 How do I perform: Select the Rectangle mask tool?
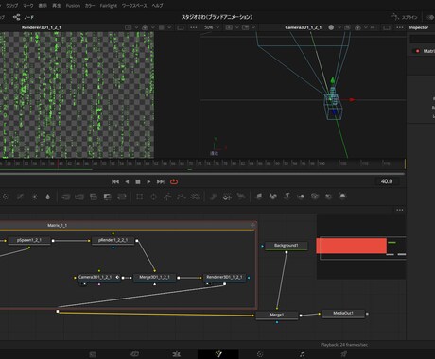pyautogui.click(x=139, y=197)
